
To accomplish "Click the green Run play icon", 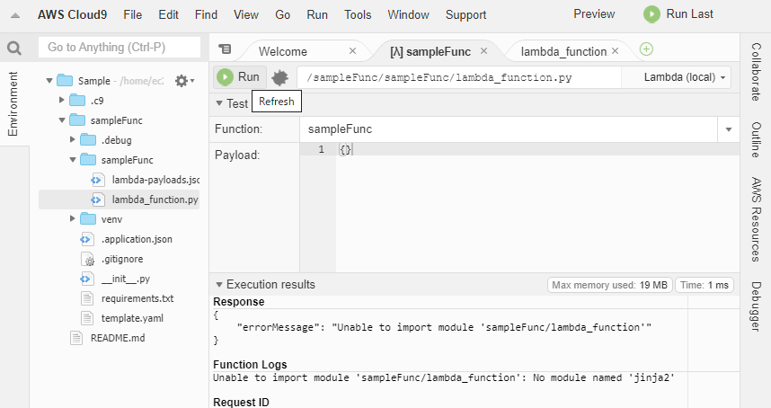I will coord(226,77).
